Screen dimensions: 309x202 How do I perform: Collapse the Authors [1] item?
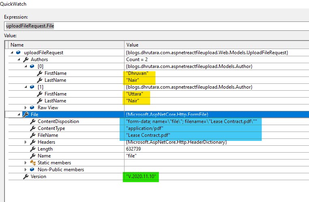pyautogui.click(x=26, y=87)
